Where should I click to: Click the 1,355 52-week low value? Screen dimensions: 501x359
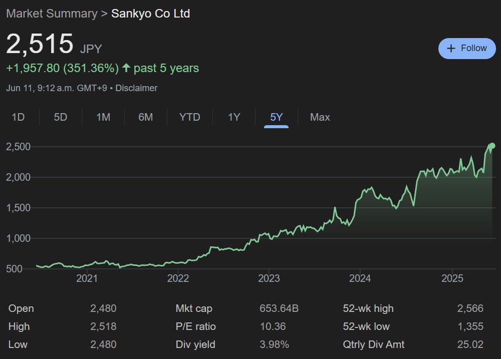[470, 326]
